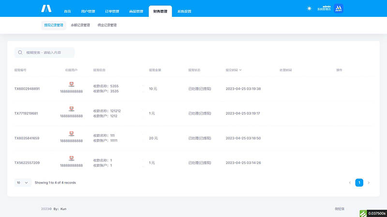Click payee name 5355 text

click(x=114, y=86)
